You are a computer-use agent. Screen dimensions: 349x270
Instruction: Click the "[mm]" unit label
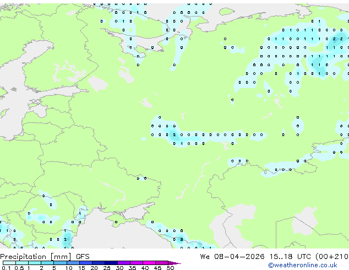(61, 257)
